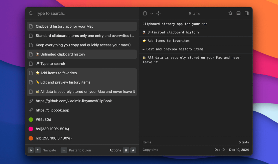
Task: Click the link icon beside clipbook.app
Action: tap(31, 110)
